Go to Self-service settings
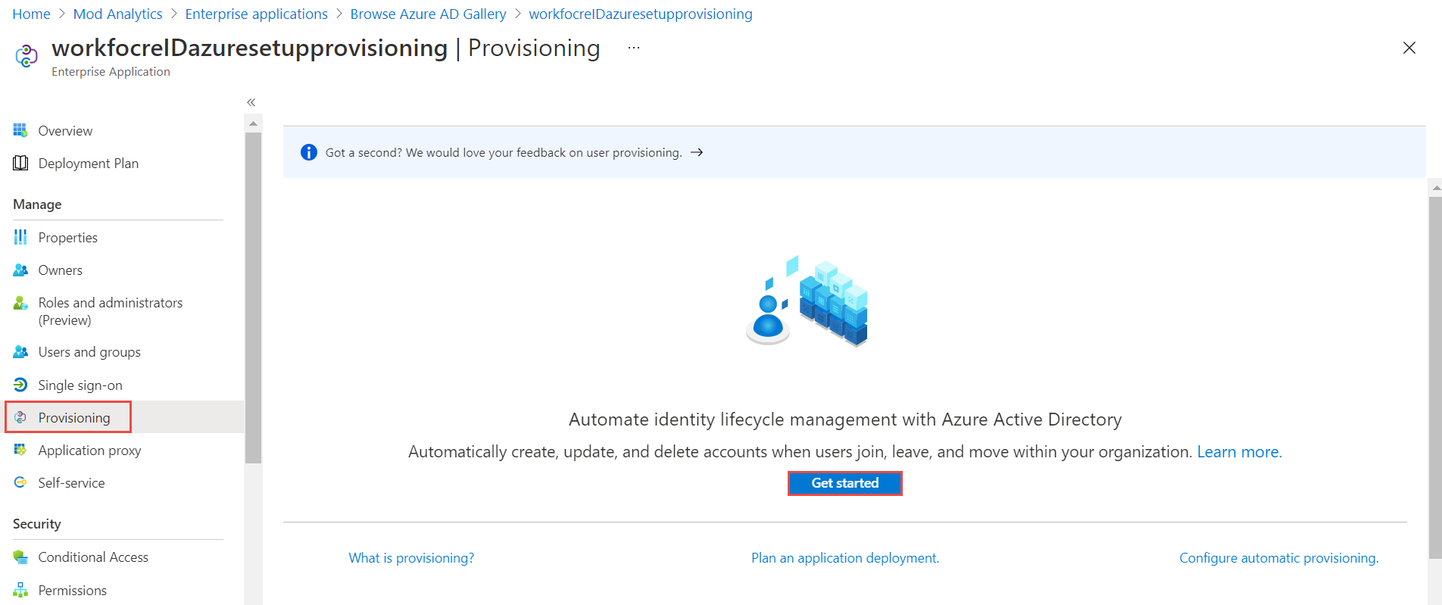This screenshot has height=605, width=1442. click(71, 482)
